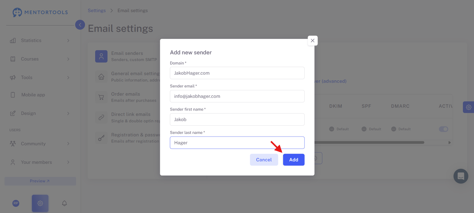Click the Email senders person icon
Image resolution: width=474 pixels, height=213 pixels.
click(101, 56)
